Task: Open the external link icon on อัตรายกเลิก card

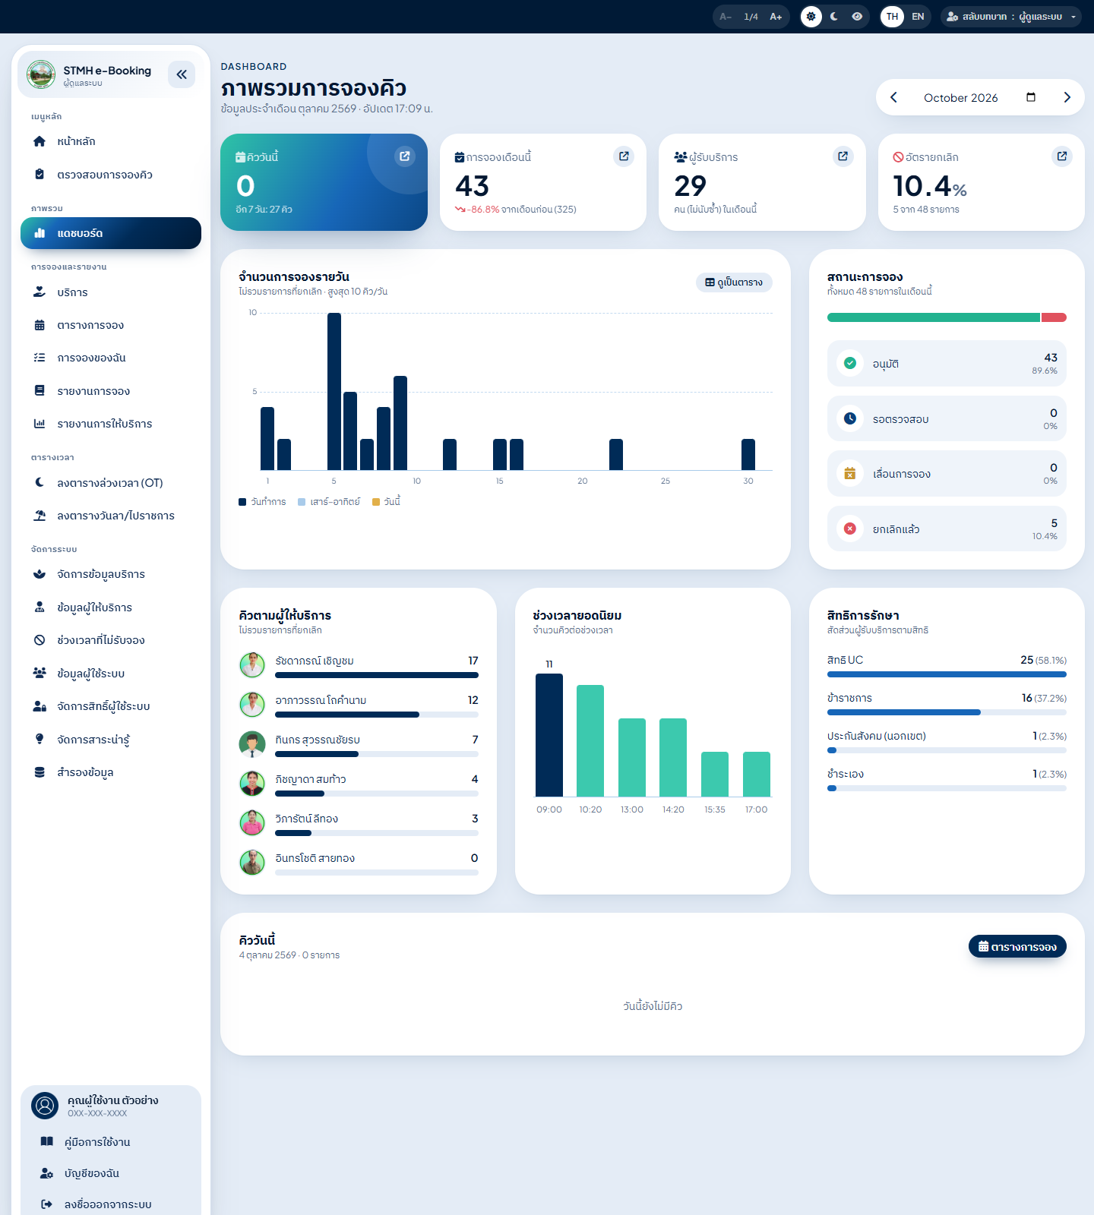Action: tap(1062, 156)
